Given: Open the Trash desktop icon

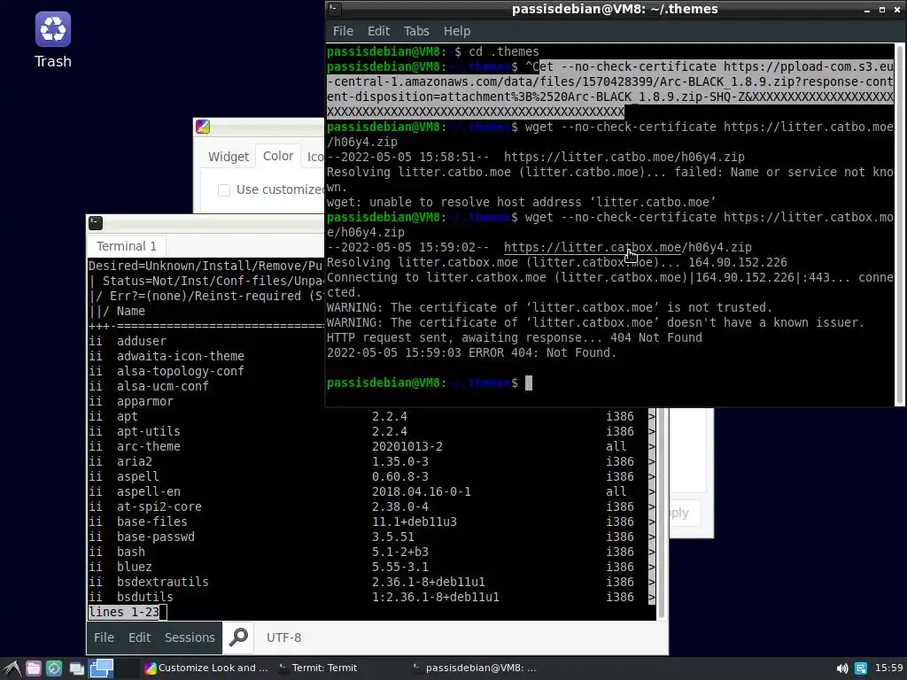Looking at the screenshot, I should [x=52, y=41].
